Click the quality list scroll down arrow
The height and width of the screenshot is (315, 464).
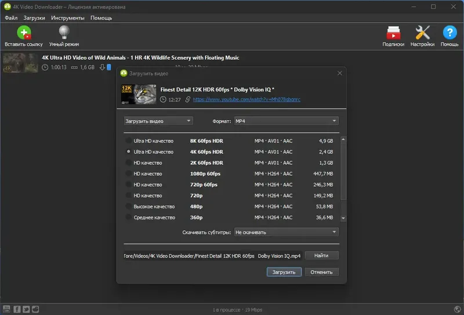(x=343, y=218)
